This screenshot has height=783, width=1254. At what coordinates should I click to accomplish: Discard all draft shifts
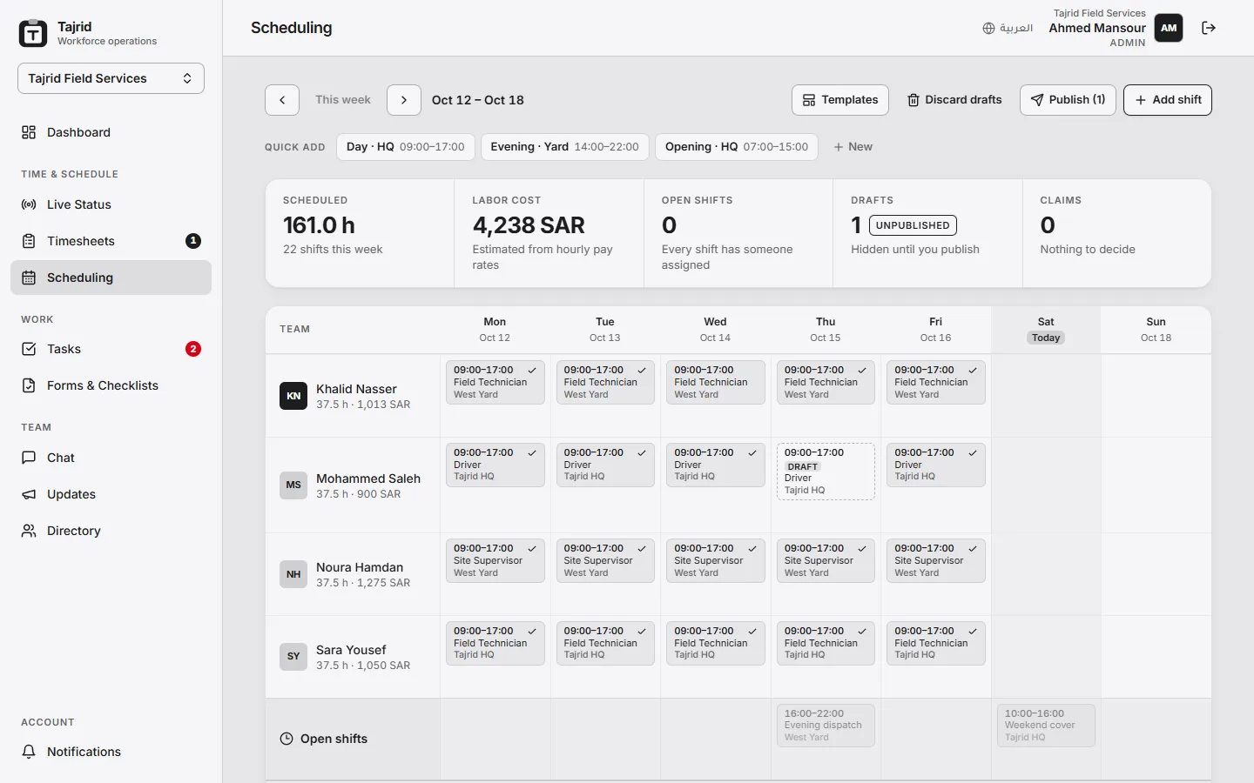pos(954,100)
